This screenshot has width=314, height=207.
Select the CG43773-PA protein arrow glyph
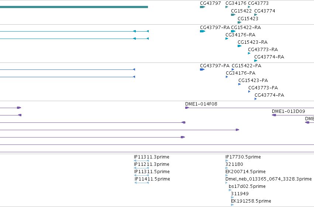pos(249,92)
